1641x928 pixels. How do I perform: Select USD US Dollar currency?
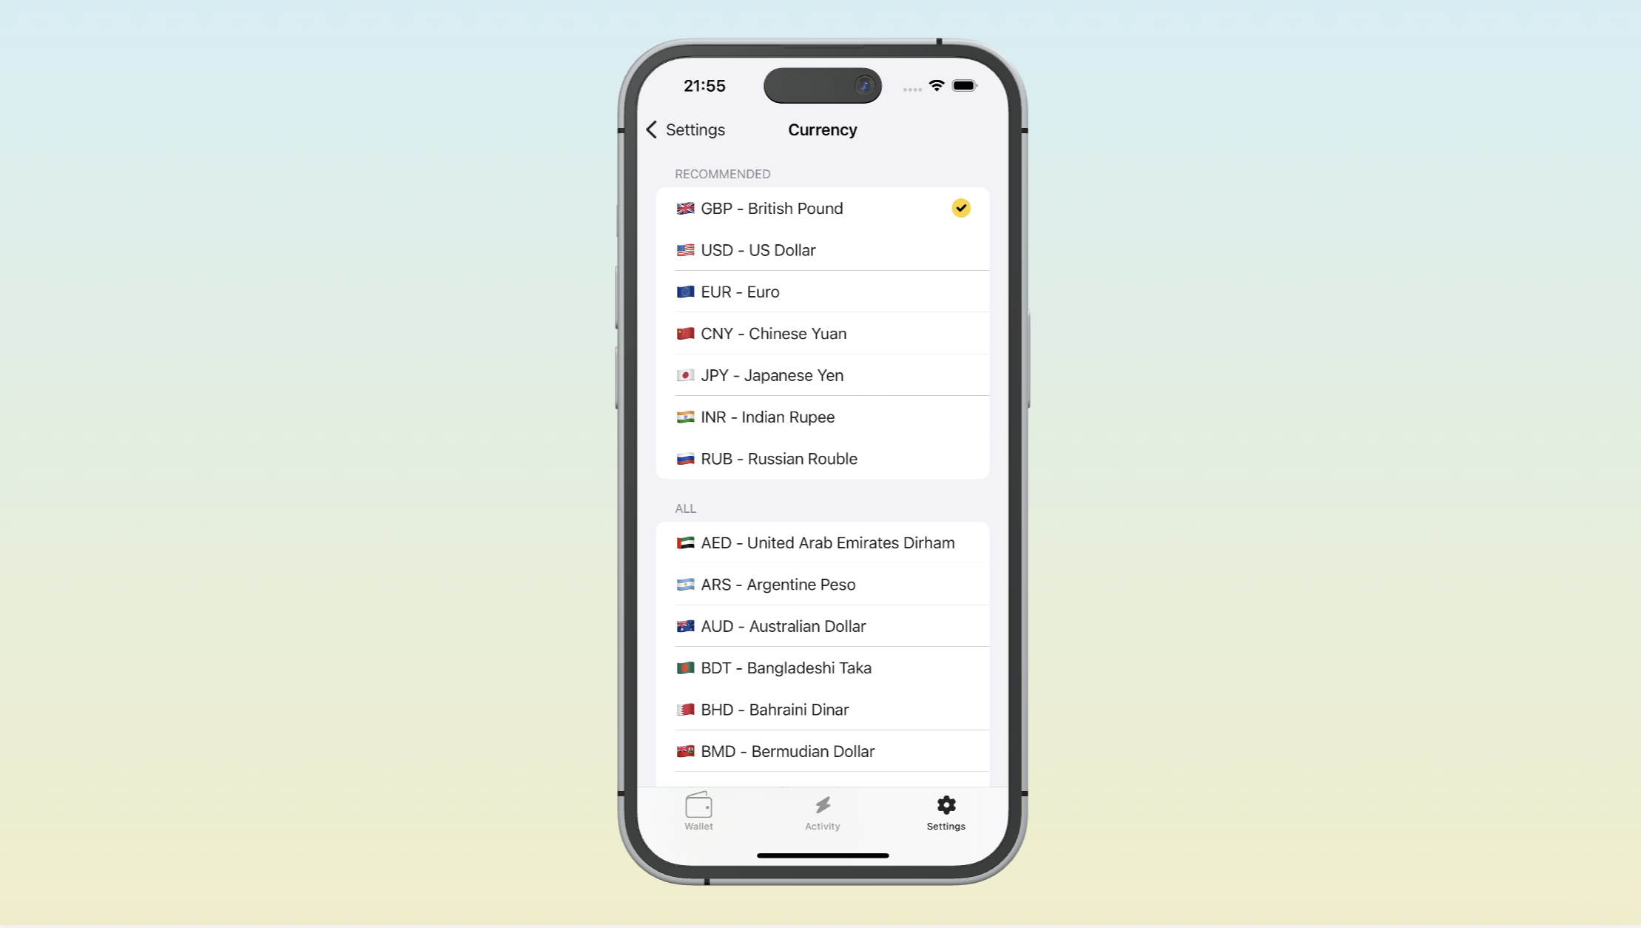pos(822,249)
